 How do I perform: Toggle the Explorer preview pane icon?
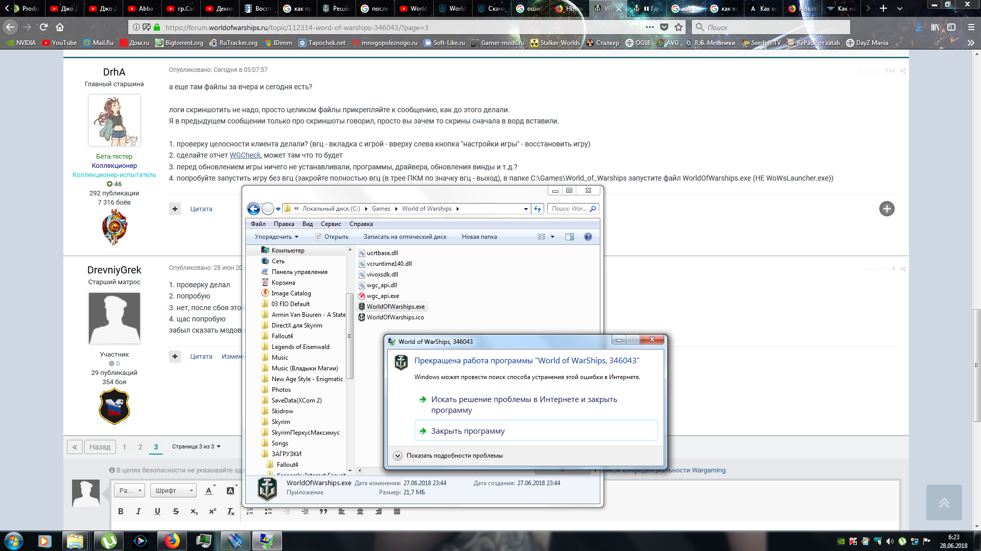pos(570,237)
